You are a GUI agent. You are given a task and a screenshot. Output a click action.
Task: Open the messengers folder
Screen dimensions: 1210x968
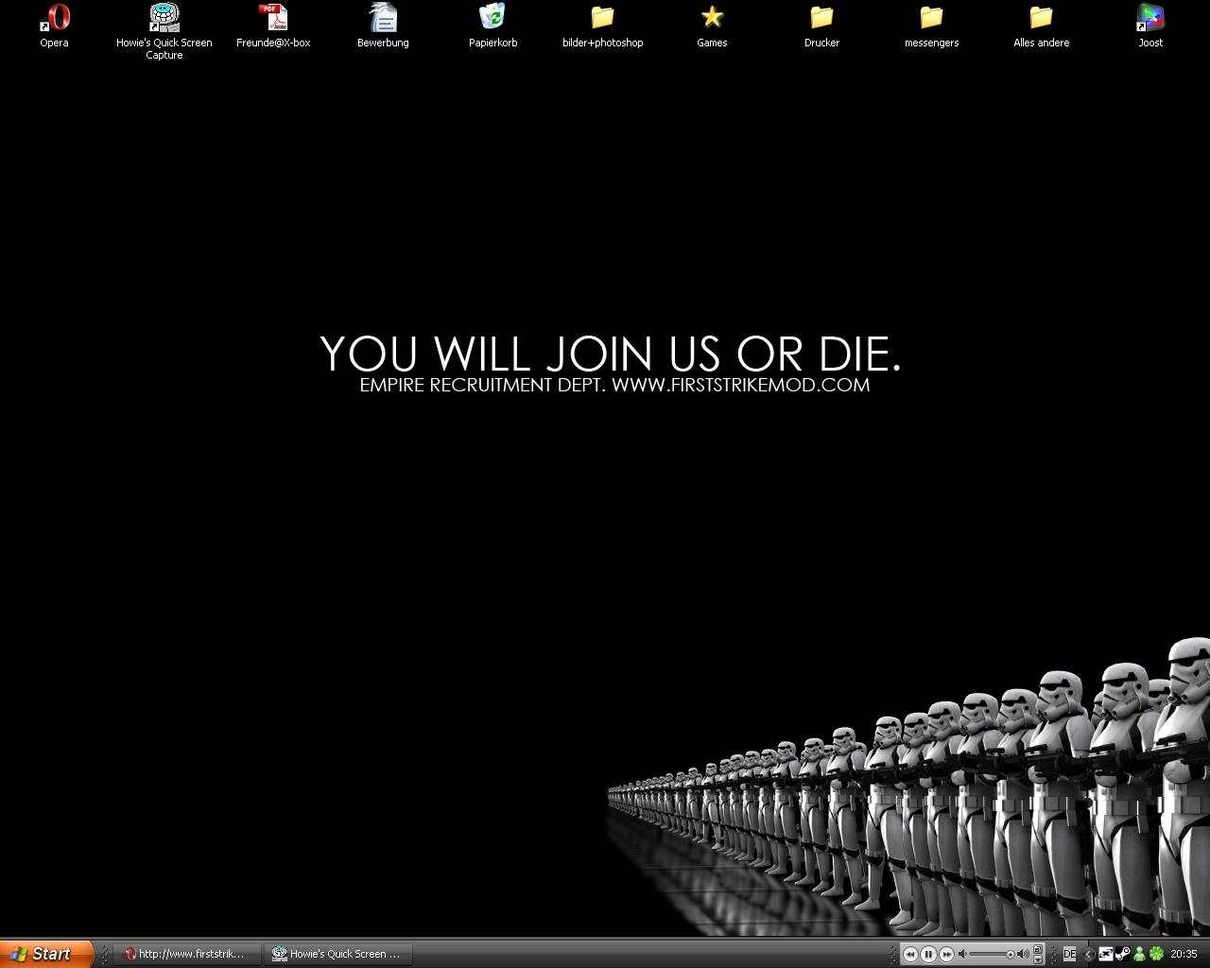click(x=931, y=18)
